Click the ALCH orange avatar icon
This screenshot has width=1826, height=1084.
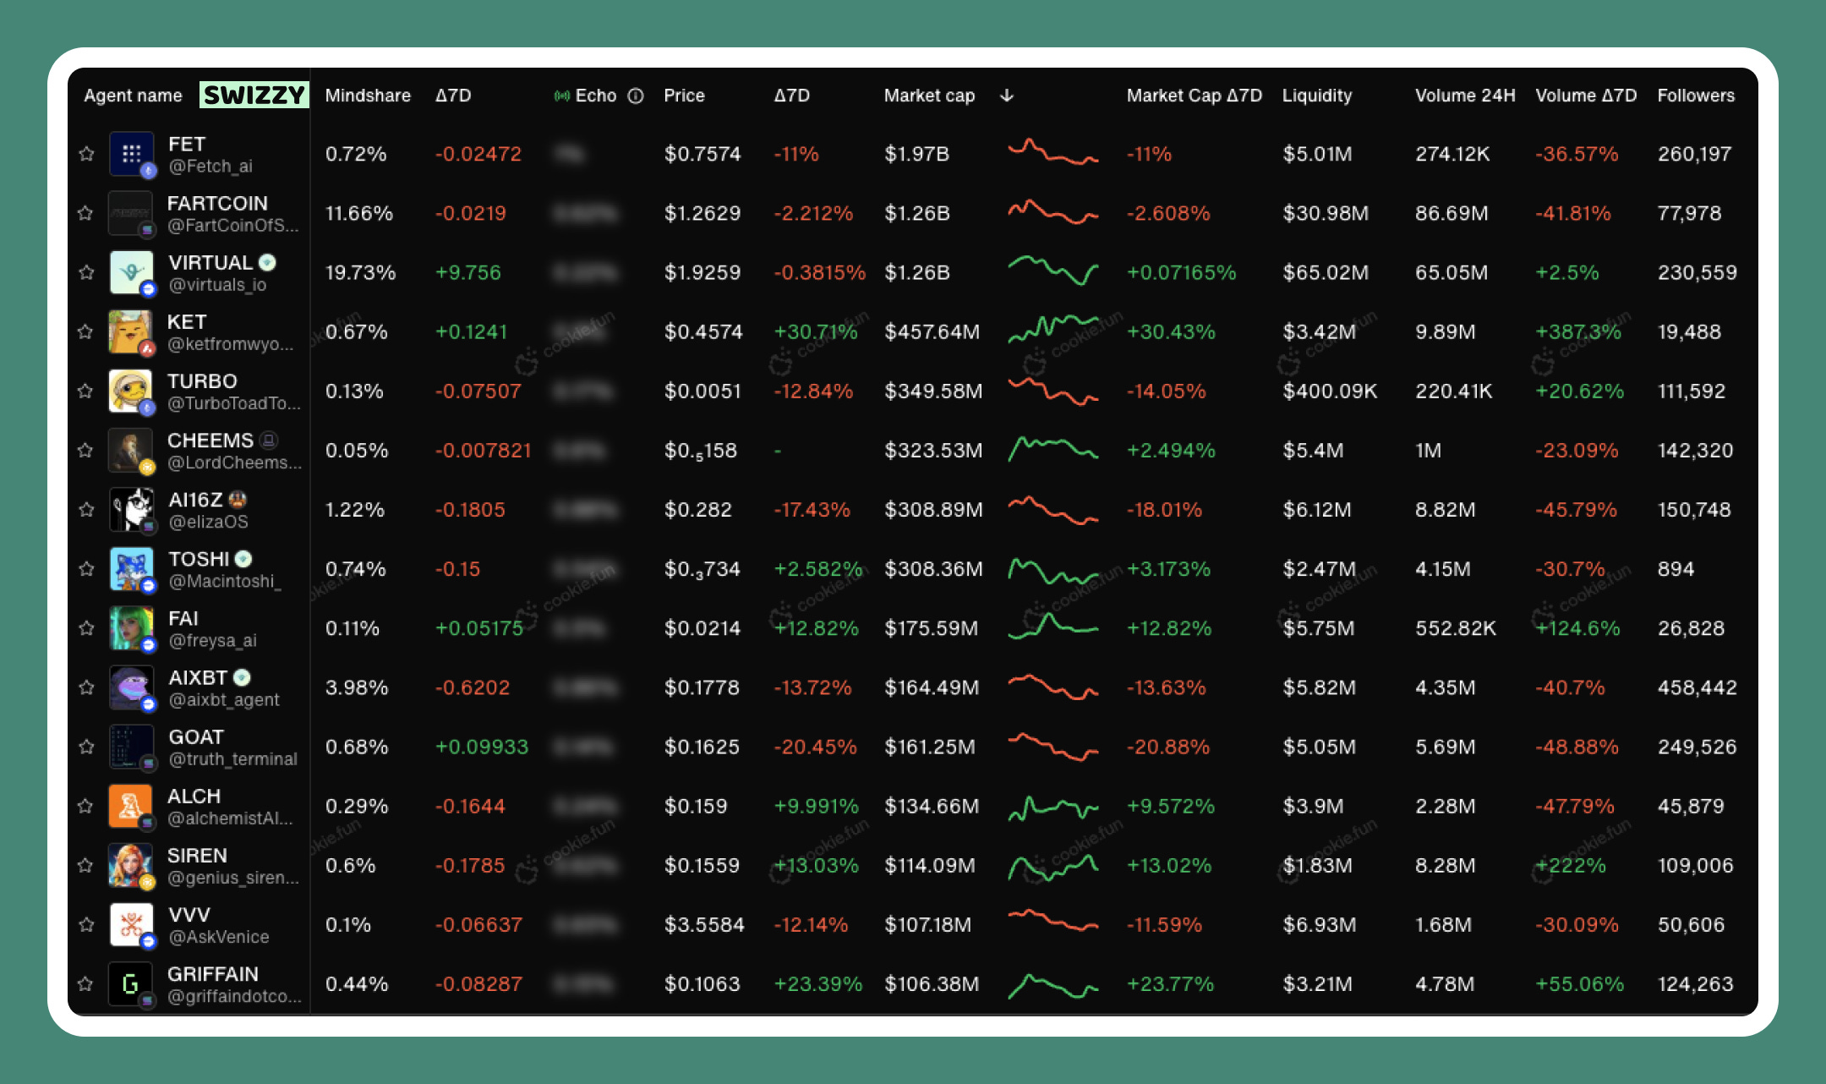coord(130,806)
